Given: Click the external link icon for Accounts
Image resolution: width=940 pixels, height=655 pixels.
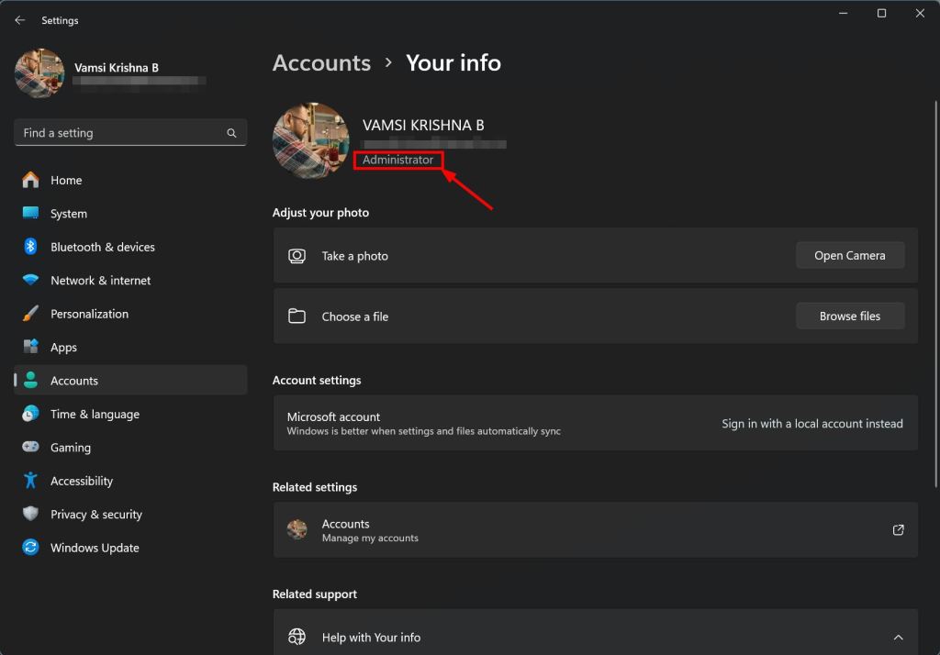Looking at the screenshot, I should coord(898,529).
